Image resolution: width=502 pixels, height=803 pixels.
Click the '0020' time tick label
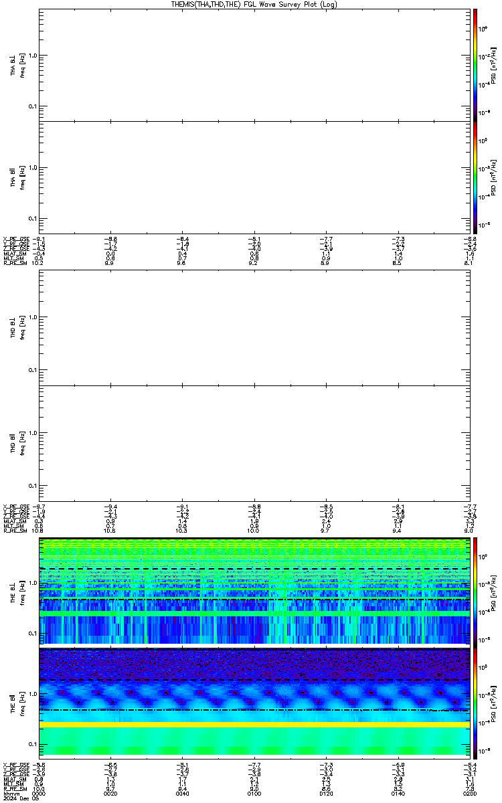click(111, 794)
